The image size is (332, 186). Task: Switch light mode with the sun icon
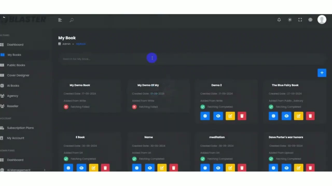(290, 20)
